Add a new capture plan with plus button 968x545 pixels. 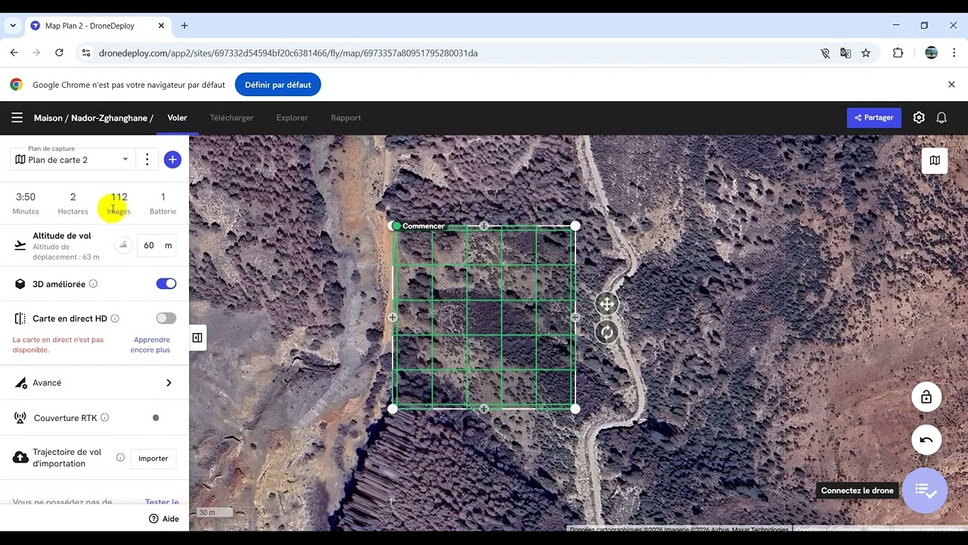pyautogui.click(x=172, y=160)
